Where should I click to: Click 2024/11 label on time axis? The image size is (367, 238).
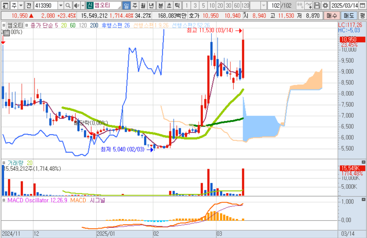tap(11, 233)
